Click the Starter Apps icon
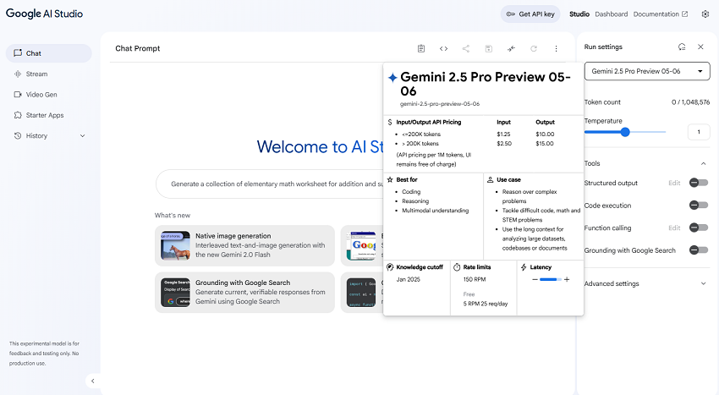Image resolution: width=719 pixels, height=395 pixels. pos(18,115)
